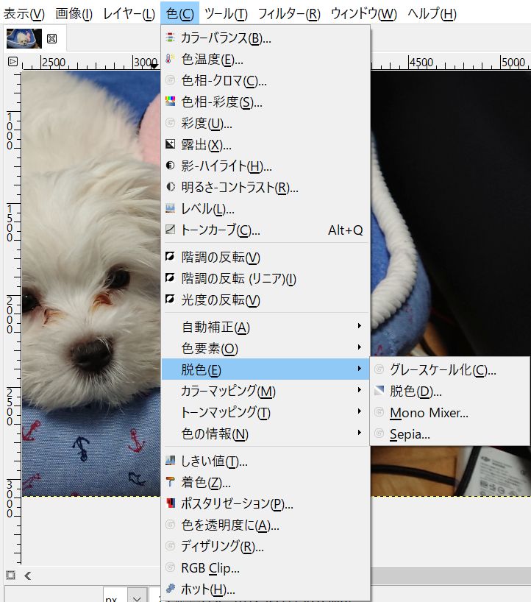The width and height of the screenshot is (531, 602).
Task: Select 色温度(E)... menu entry
Action: tap(265, 59)
